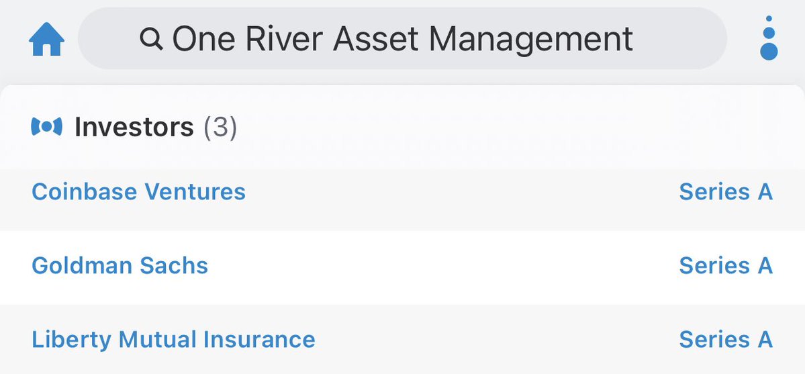Go to the home screen
This screenshot has height=374, width=805.
click(47, 40)
